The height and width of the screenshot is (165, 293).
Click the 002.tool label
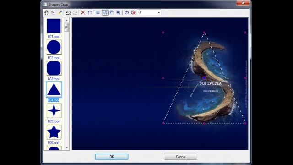coord(54,58)
